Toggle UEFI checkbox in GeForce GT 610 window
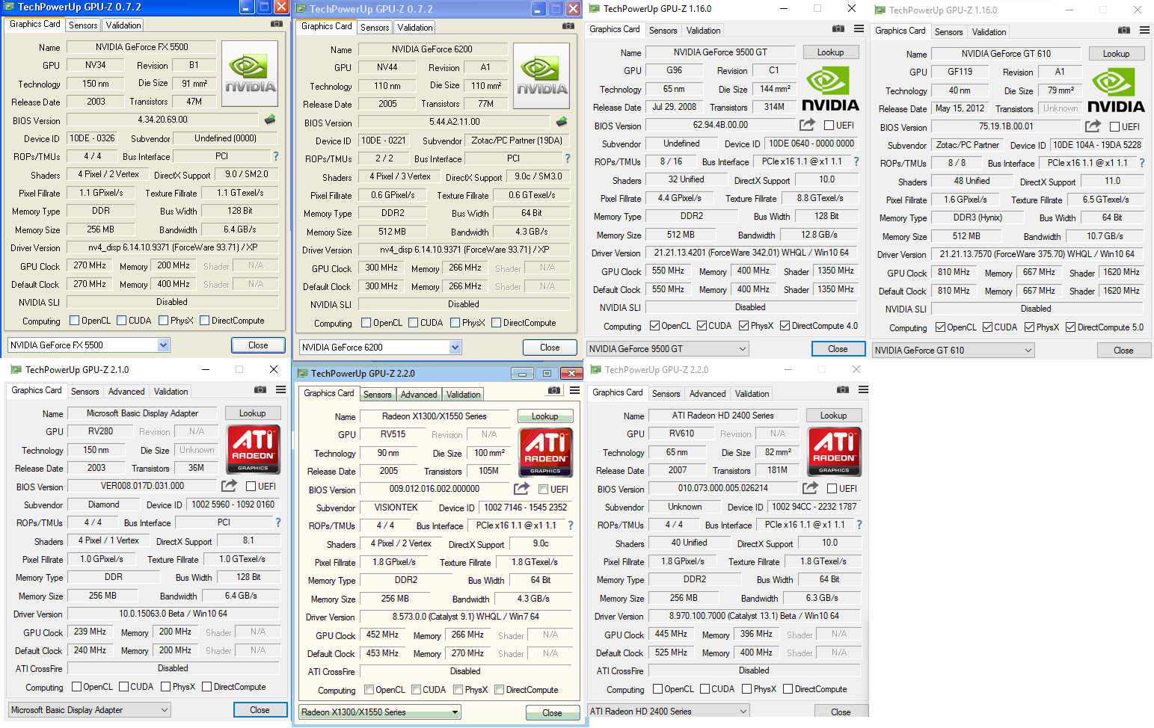1154x728 pixels. (x=1114, y=127)
